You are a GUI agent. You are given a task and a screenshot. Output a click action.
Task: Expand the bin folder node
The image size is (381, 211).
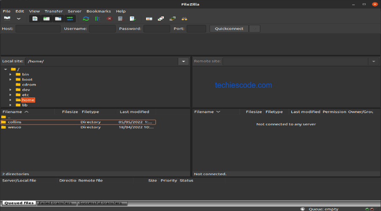pos(11,74)
